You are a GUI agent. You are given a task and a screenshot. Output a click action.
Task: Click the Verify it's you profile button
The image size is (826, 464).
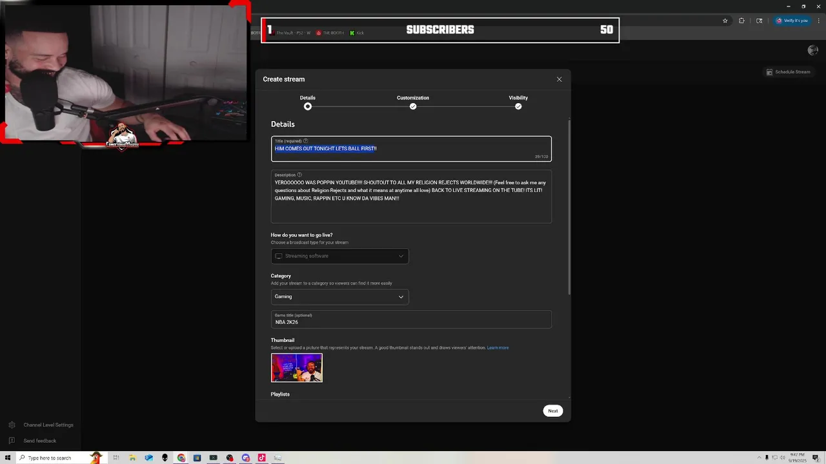pyautogui.click(x=792, y=21)
